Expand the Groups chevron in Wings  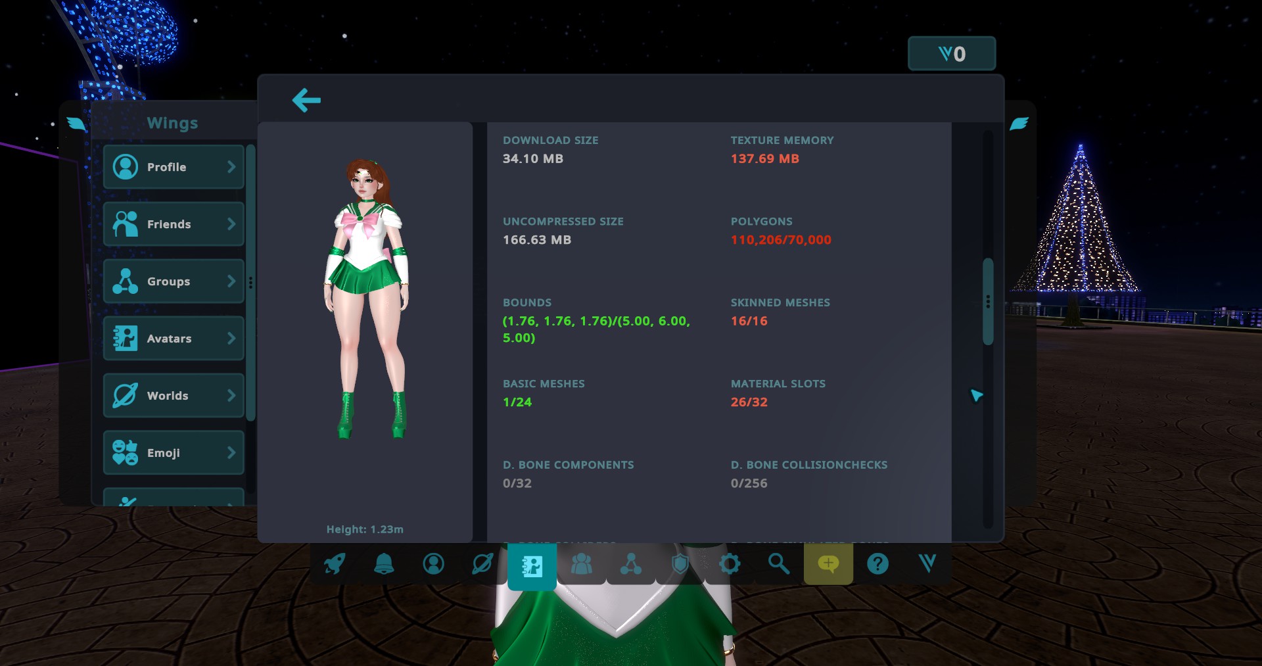[x=231, y=281]
